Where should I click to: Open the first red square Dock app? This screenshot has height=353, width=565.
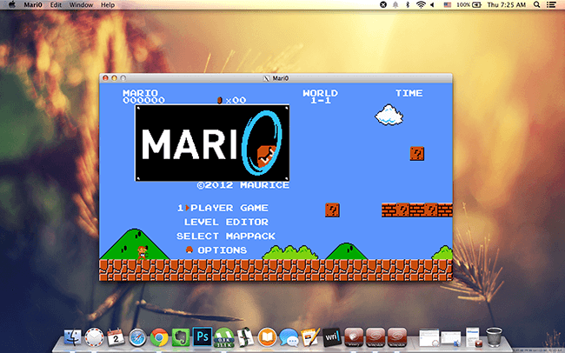tap(354, 337)
